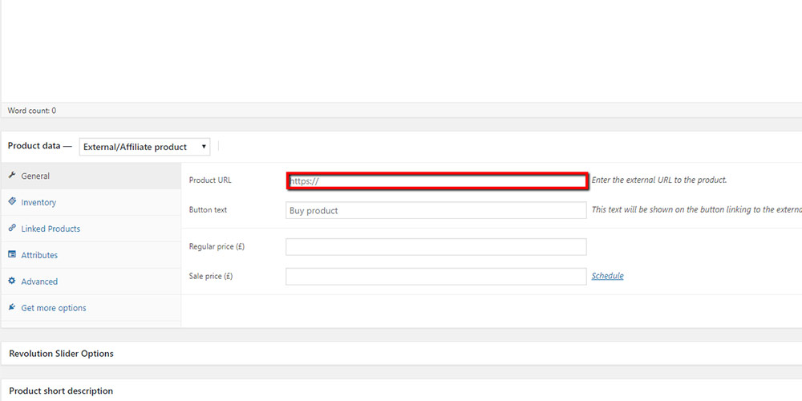The height and width of the screenshot is (401, 802).
Task: Open the product type dropdown
Action: click(x=144, y=147)
